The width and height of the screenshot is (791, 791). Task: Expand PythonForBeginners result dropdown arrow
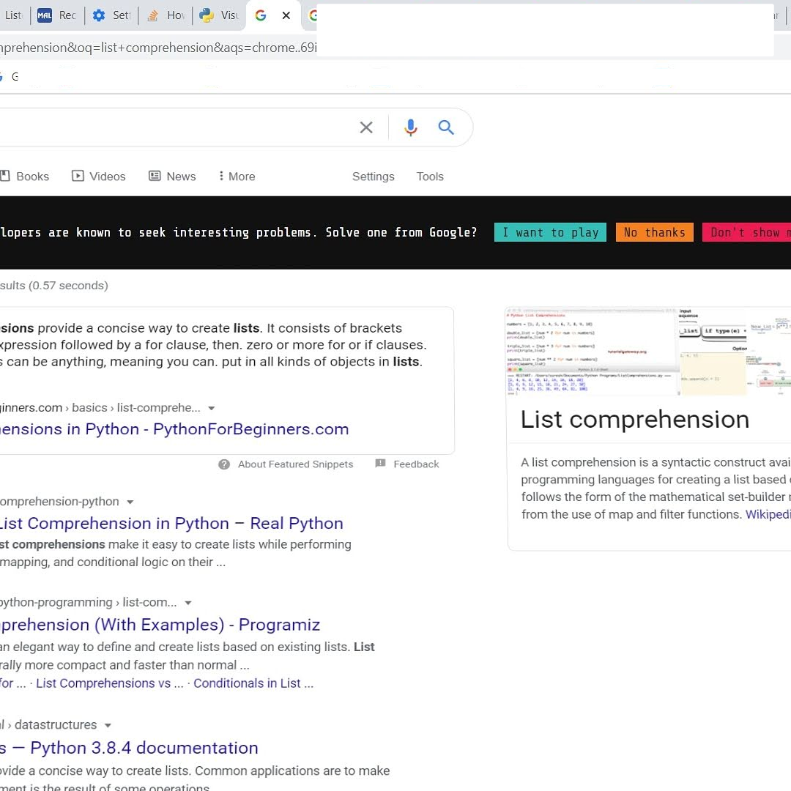pos(212,408)
